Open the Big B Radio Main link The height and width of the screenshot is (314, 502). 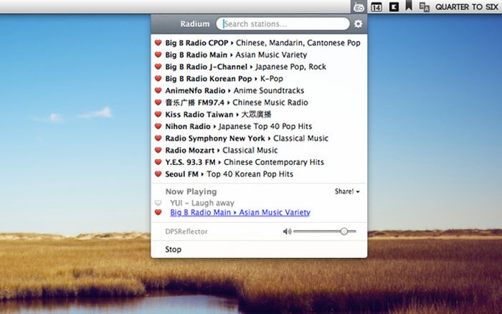pyautogui.click(x=240, y=213)
